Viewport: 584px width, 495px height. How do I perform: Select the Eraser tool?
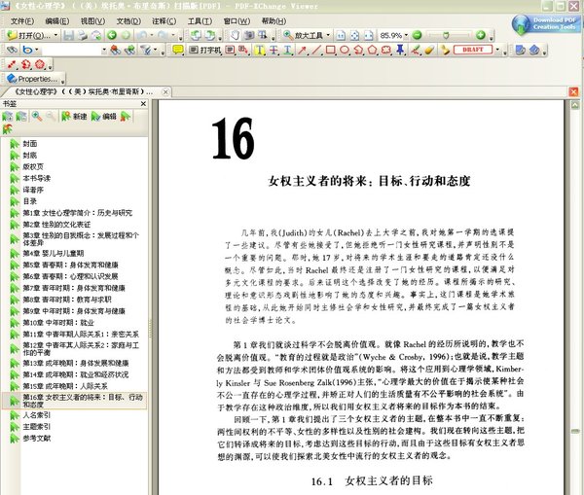point(429,50)
